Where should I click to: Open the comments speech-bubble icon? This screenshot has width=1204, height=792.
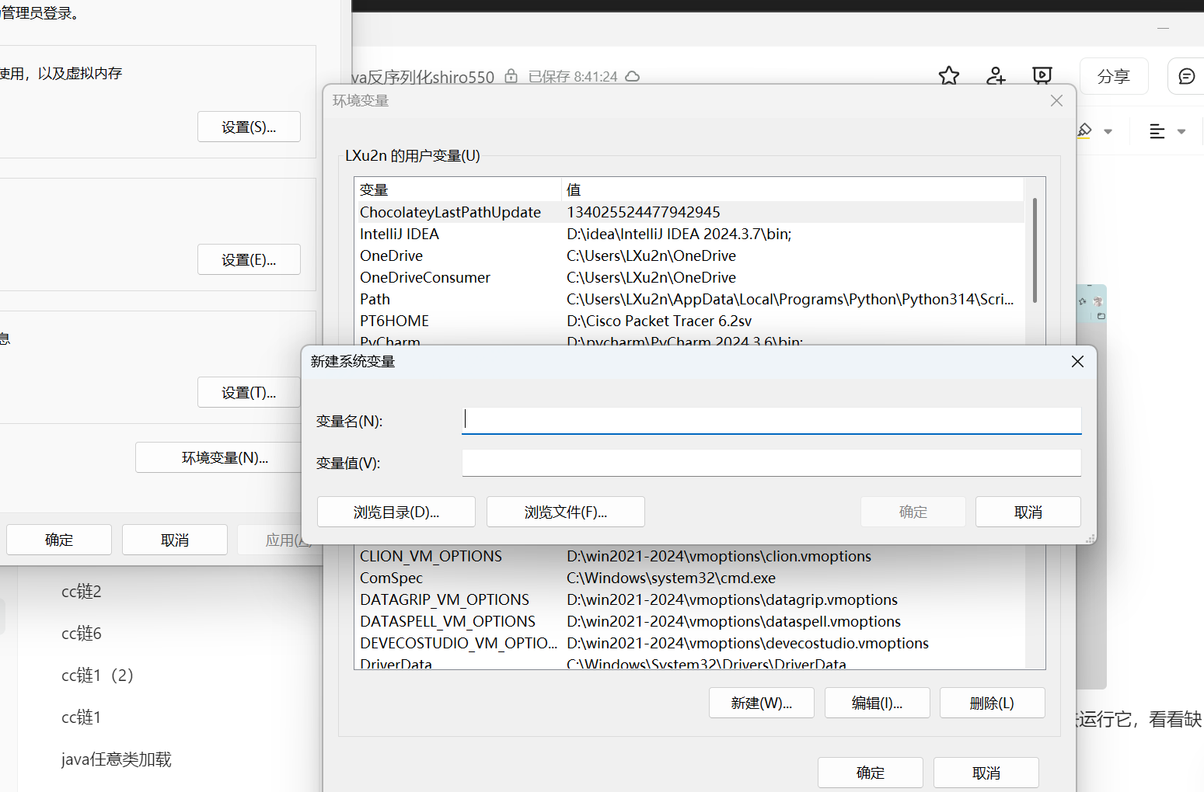click(1186, 76)
